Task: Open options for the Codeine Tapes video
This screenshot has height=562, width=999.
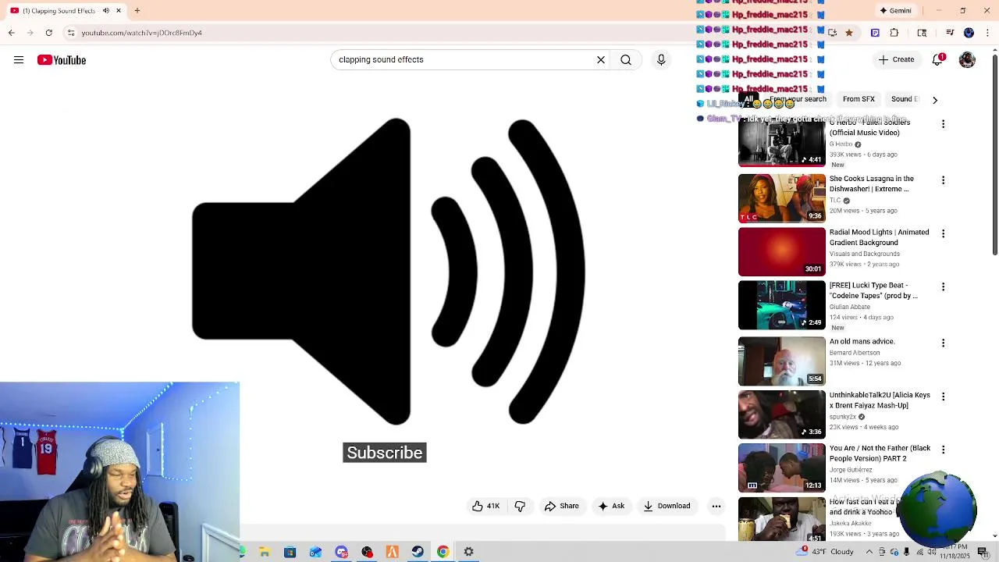Action: 943,286
